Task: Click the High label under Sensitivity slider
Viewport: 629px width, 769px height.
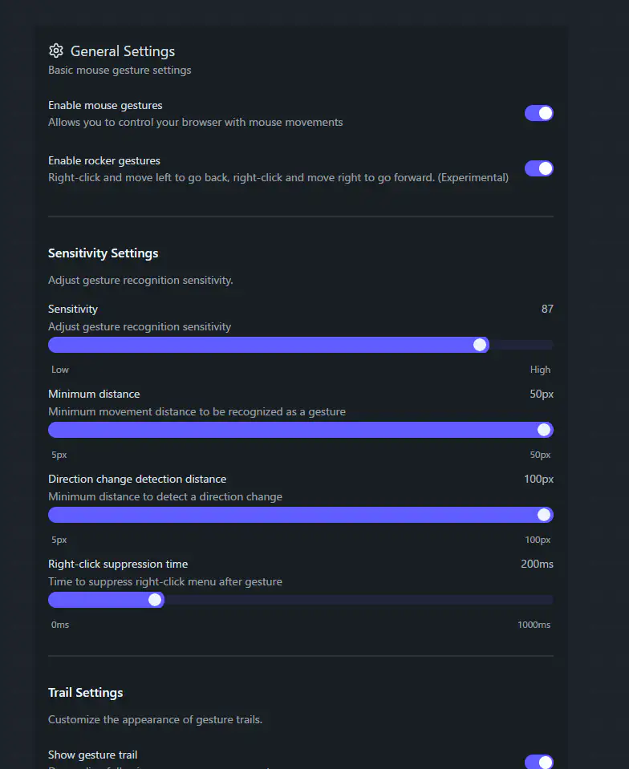Action: tap(540, 370)
